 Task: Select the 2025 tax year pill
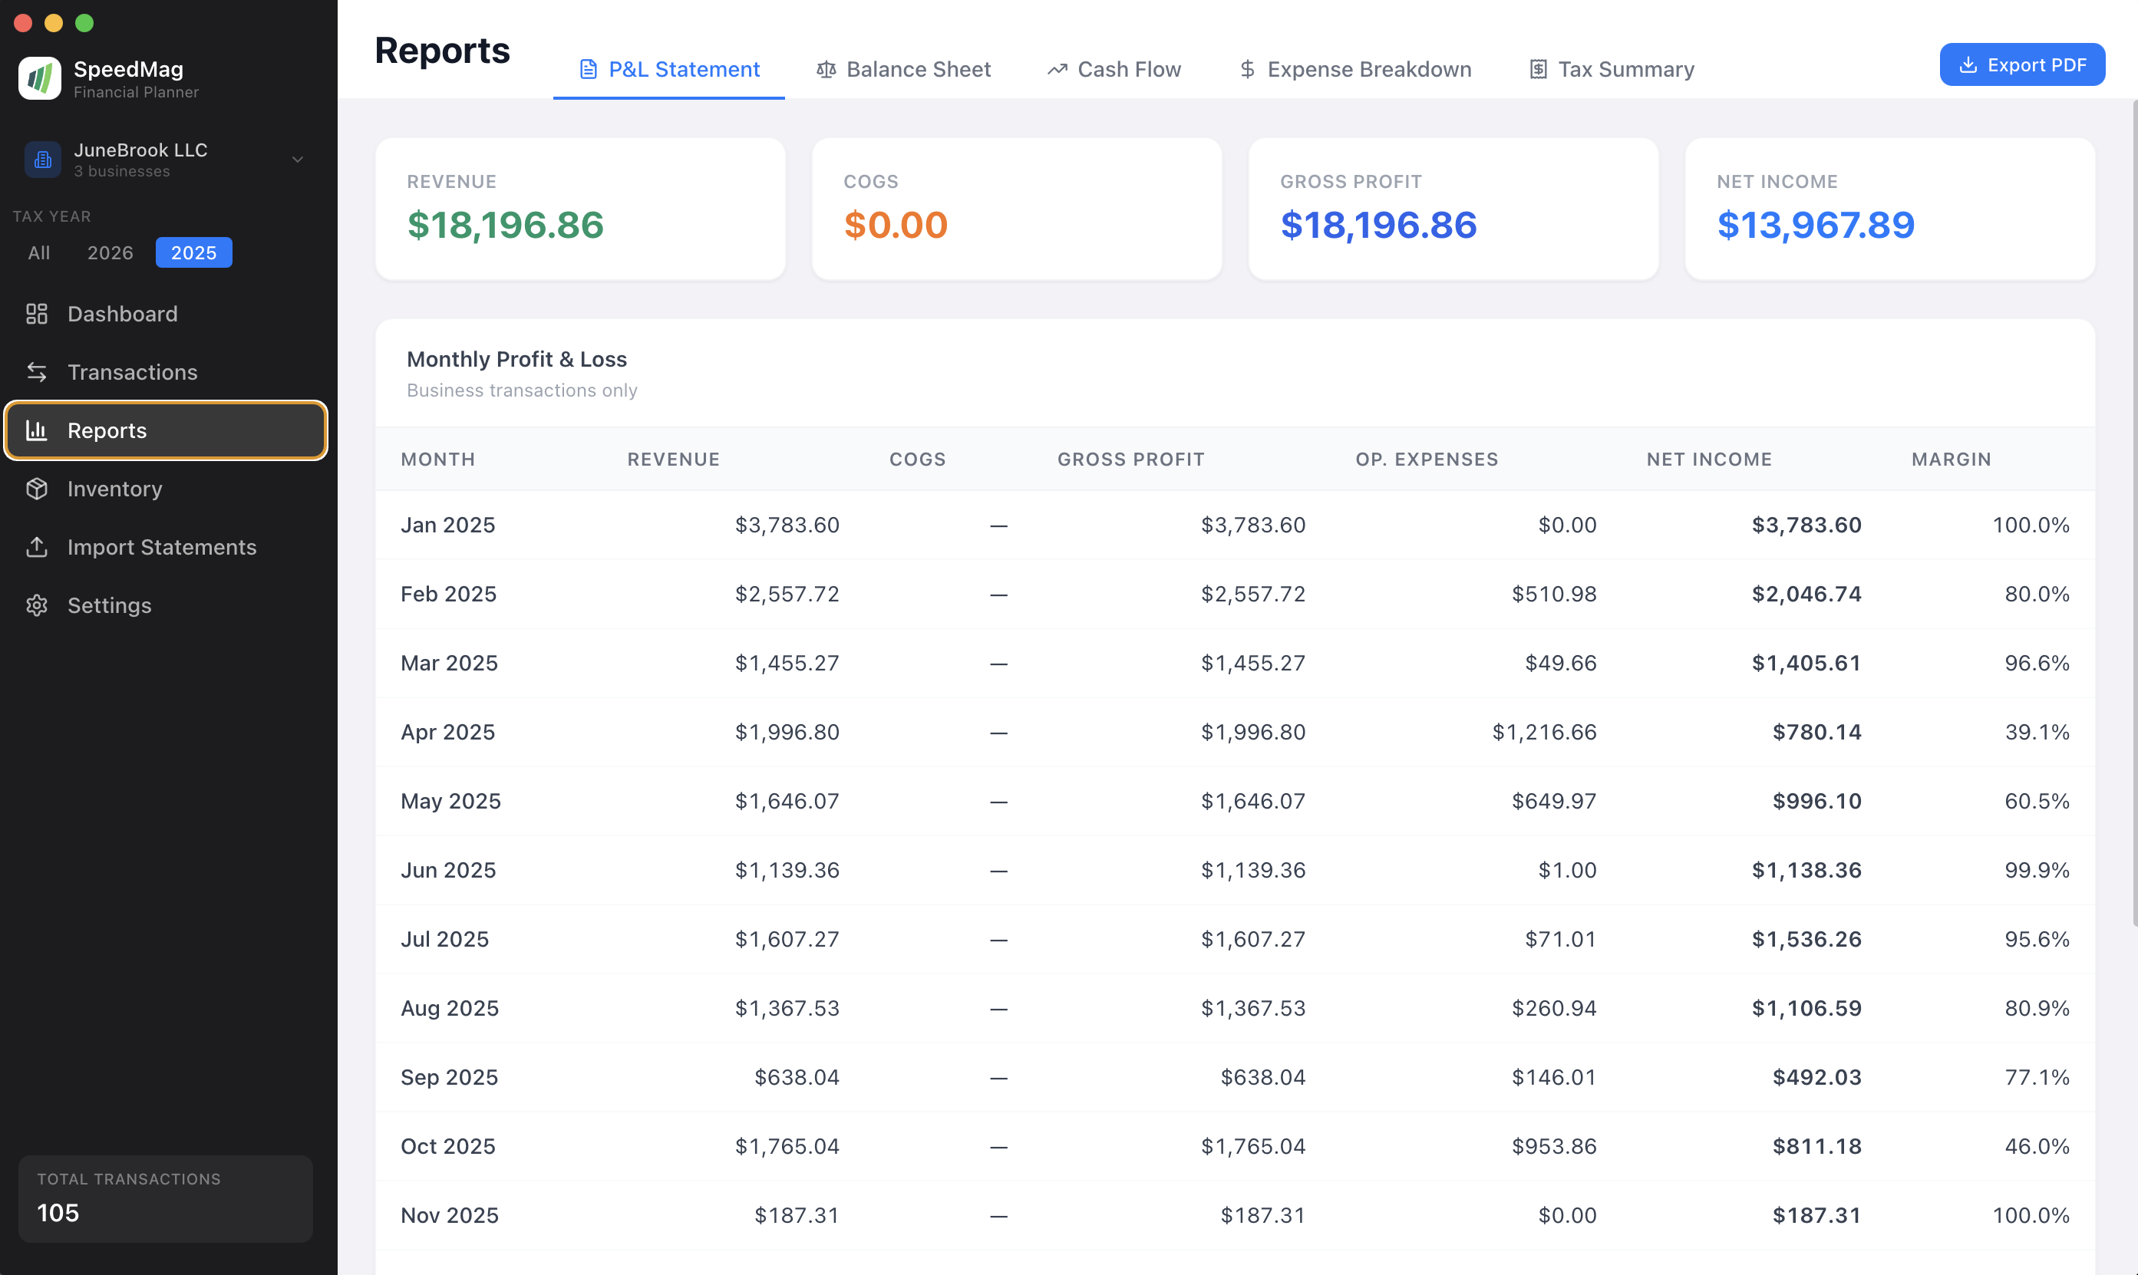(193, 252)
